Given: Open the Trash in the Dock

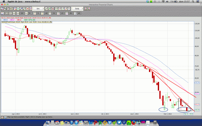Looking at the screenshot, I should point(155,123).
